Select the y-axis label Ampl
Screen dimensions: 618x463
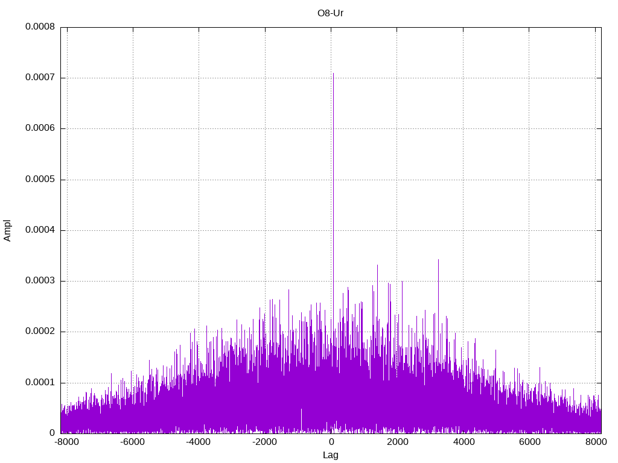pos(7,231)
